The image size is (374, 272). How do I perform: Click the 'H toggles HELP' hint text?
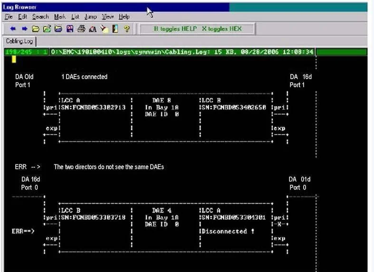pos(175,29)
